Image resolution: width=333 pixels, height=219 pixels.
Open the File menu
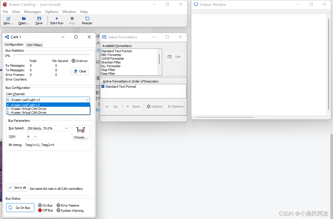pyautogui.click(x=5, y=12)
